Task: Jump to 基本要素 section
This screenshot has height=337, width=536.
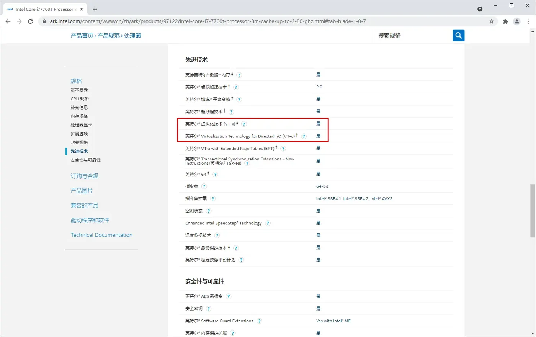Action: pos(79,90)
